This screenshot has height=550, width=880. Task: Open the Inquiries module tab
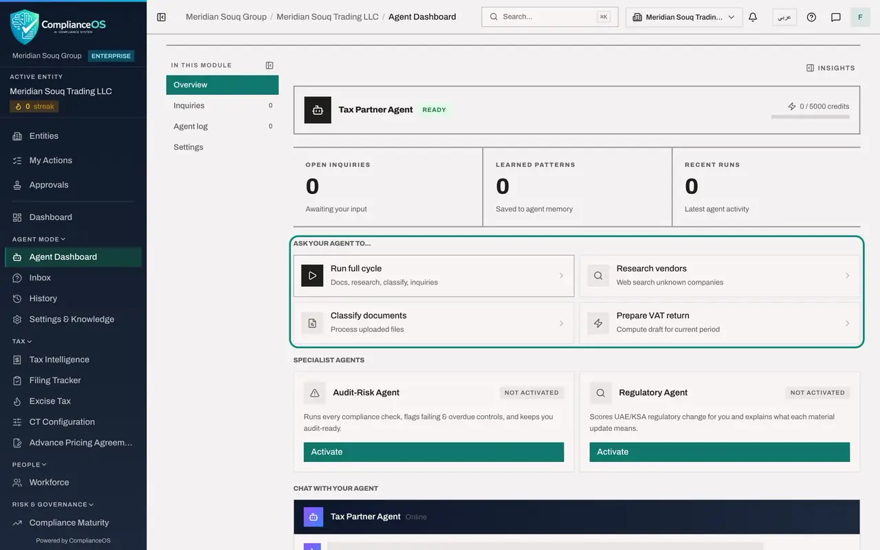click(x=222, y=106)
